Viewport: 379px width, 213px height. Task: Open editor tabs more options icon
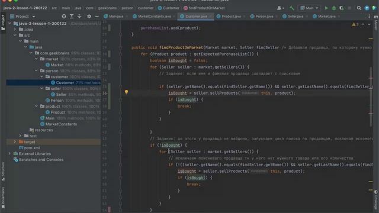(369, 16)
